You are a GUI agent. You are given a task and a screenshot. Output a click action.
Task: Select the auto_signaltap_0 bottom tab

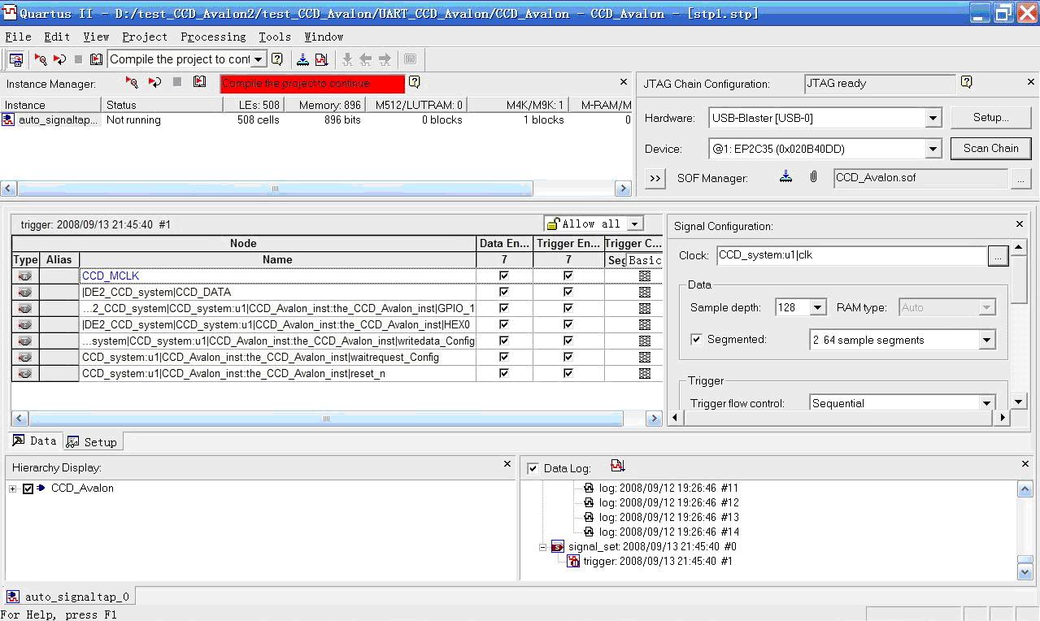pyautogui.click(x=68, y=597)
